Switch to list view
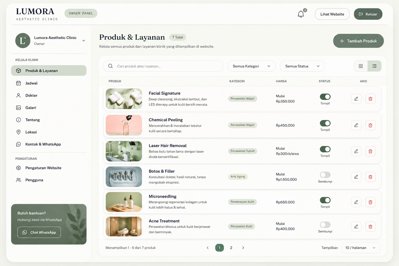 point(374,66)
